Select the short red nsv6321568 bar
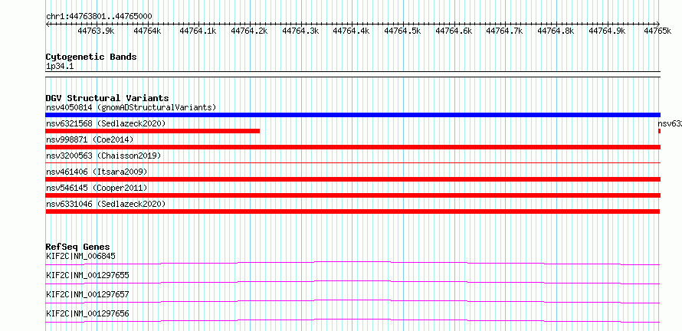 tap(152, 131)
